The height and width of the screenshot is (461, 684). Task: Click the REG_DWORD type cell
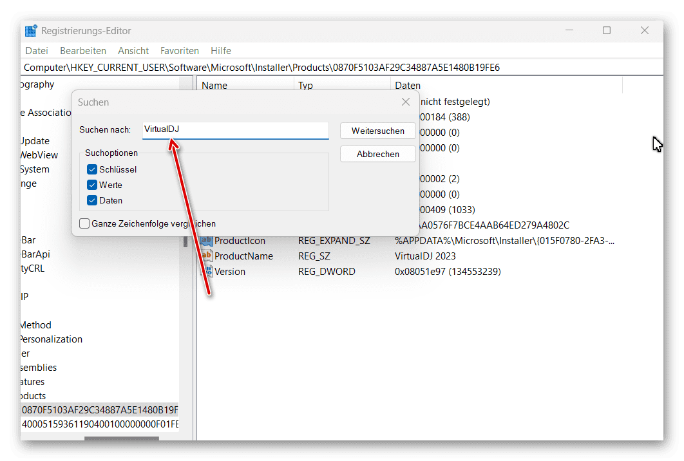click(x=327, y=272)
